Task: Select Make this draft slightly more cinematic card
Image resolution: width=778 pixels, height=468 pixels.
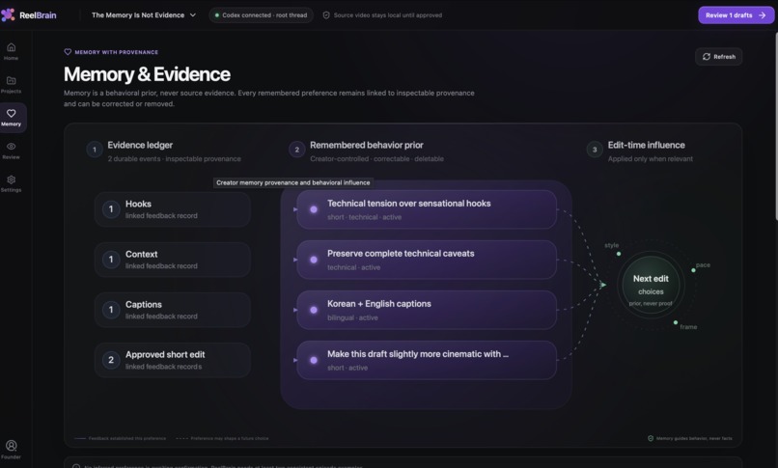Action: [427, 360]
